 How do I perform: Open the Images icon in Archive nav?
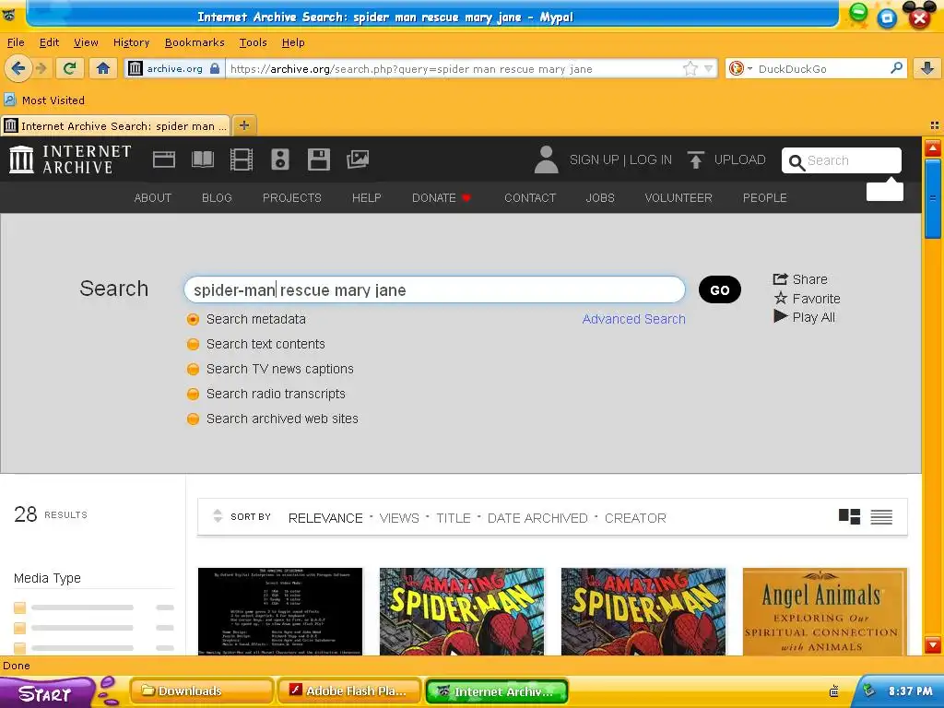[x=358, y=159]
